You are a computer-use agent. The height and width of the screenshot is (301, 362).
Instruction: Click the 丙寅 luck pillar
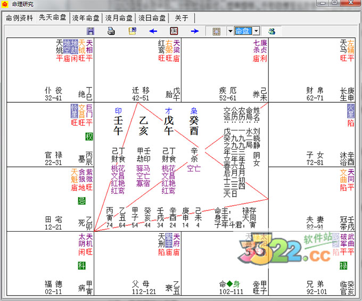(110, 214)
